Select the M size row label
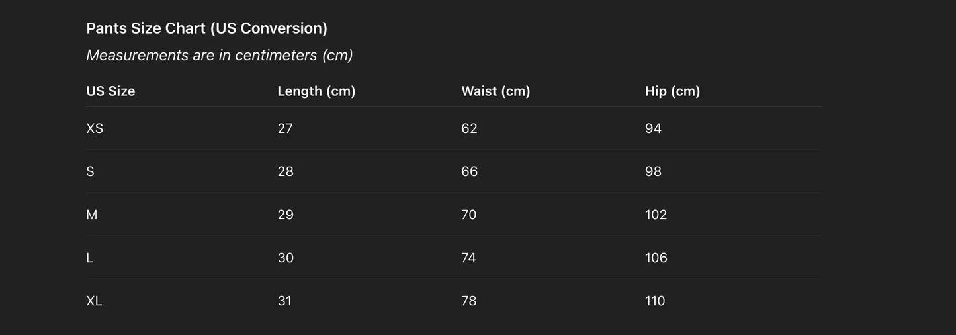Viewport: 956px width, 335px height. tap(92, 215)
